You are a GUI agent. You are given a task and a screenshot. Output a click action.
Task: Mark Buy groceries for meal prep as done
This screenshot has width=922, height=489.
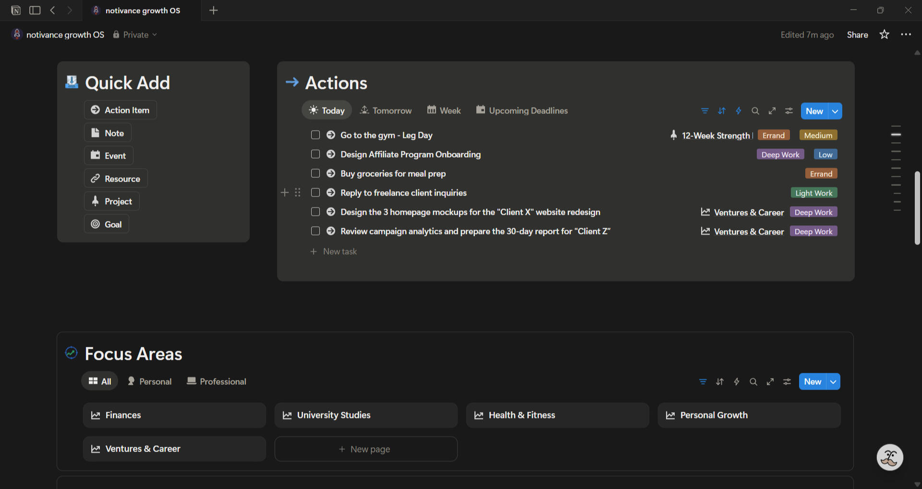[315, 173]
